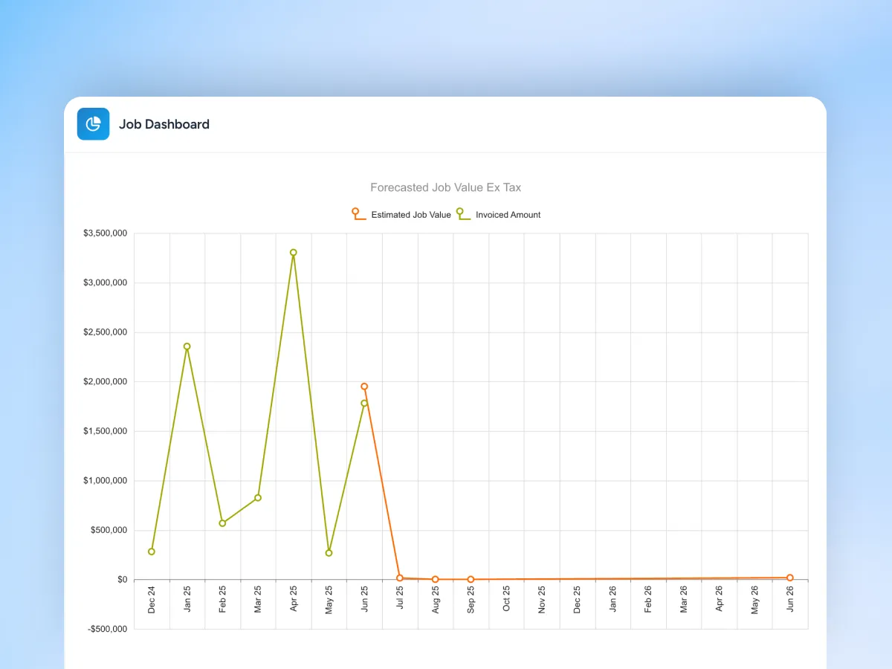892x669 pixels.
Task: Select the Jun 25 green invoiced data point
Action: tap(364, 404)
